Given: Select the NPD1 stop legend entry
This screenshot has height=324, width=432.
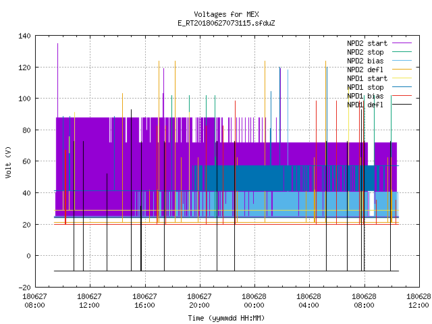Looking at the screenshot, I should [365, 87].
